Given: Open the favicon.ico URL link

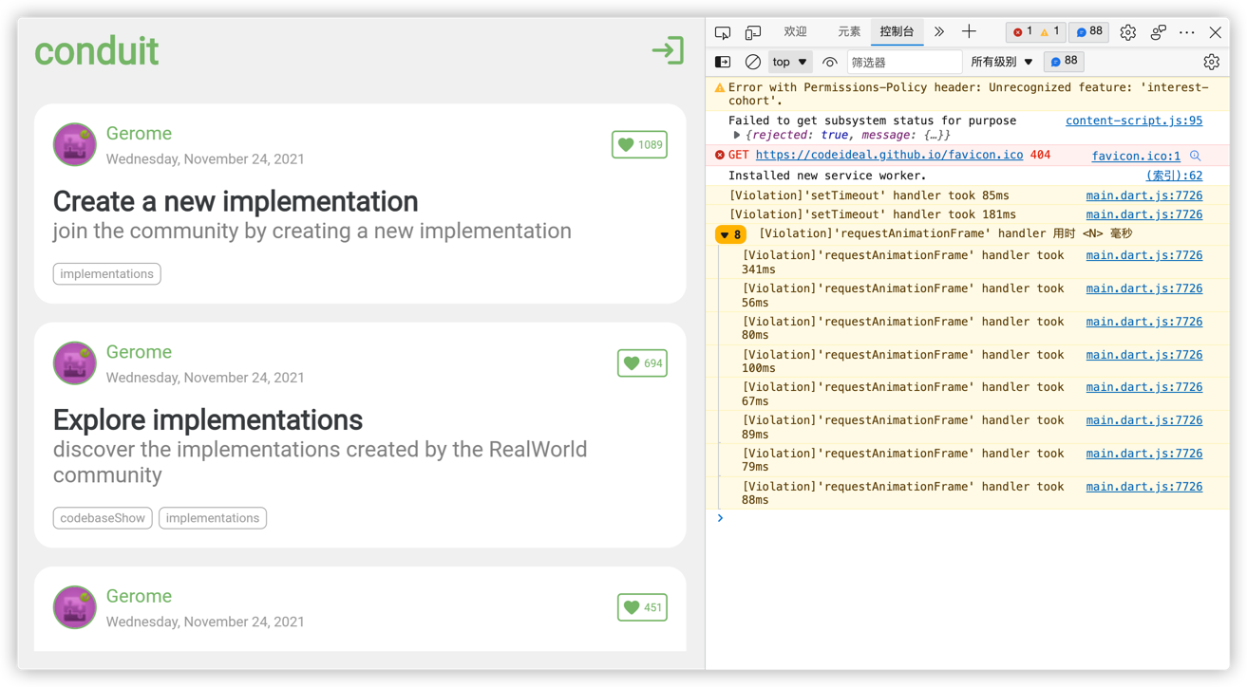Looking at the screenshot, I should point(889,155).
